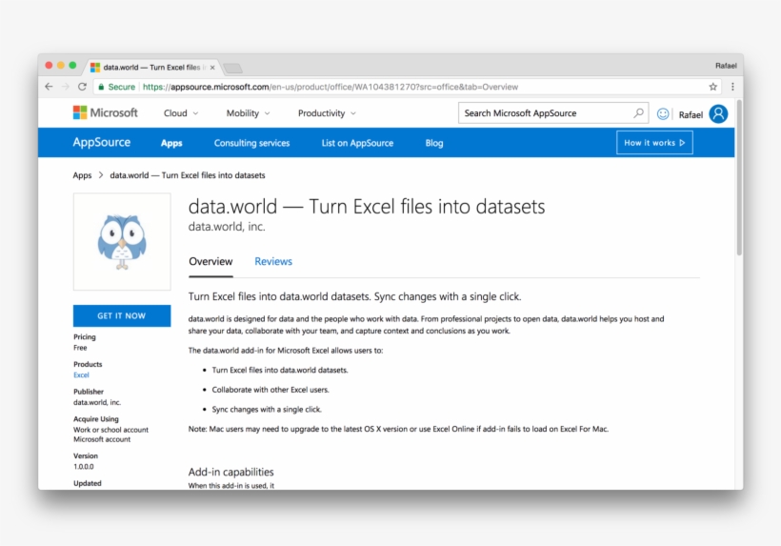Image resolution: width=781 pixels, height=546 pixels.
Task: Click the data.world owl logo
Action: coord(122,242)
